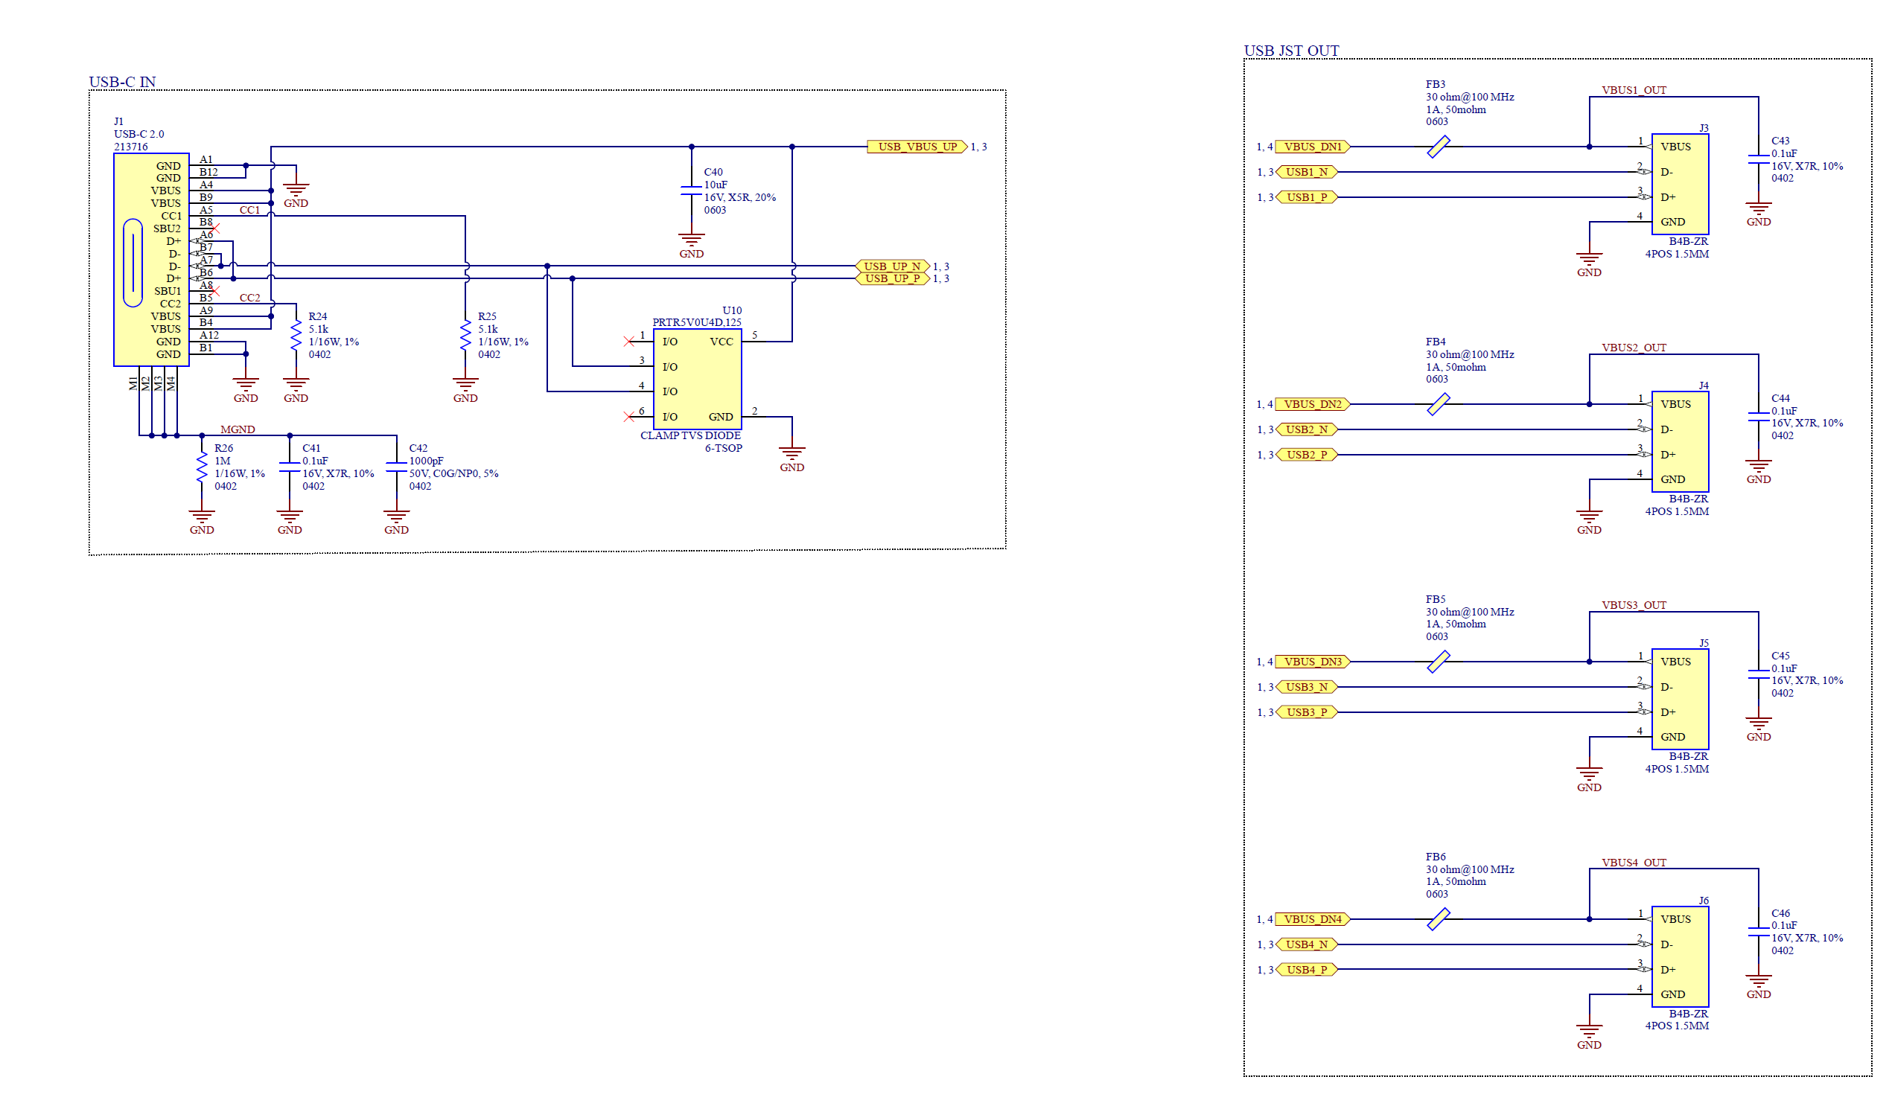The image size is (1889, 1103).
Task: Click the USB3_N port label
Action: coord(1307,687)
